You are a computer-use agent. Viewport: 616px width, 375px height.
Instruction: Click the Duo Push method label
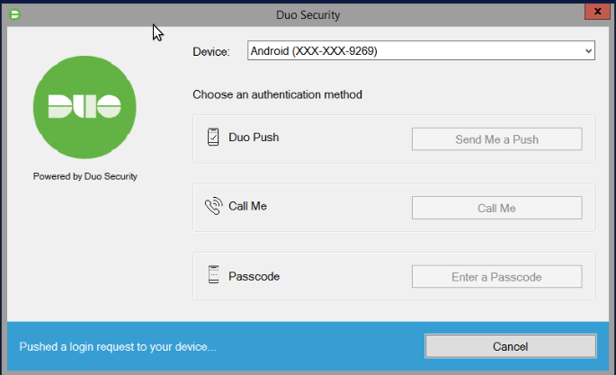coord(254,137)
